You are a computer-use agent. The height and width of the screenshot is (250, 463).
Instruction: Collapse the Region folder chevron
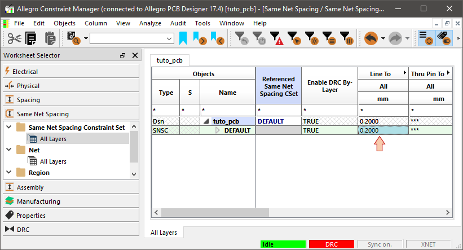tap(9, 172)
